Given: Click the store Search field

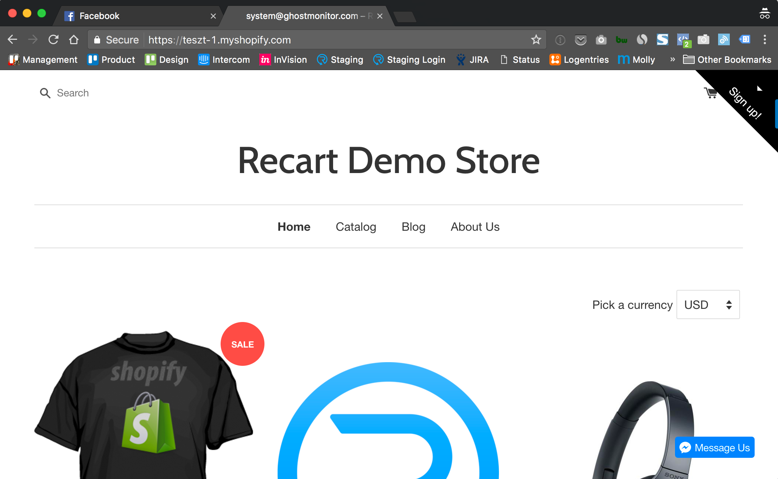Looking at the screenshot, I should coord(73,93).
